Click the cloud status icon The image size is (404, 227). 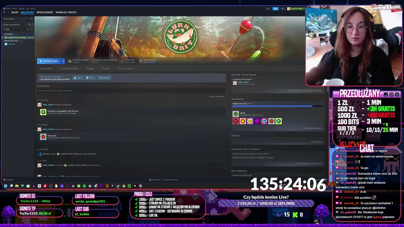tap(70, 61)
